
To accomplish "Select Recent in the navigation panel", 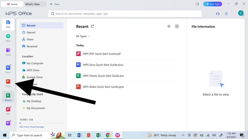I will coord(42,25).
